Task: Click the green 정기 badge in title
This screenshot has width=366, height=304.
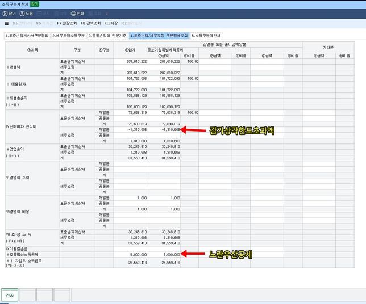Action: tap(35, 3)
